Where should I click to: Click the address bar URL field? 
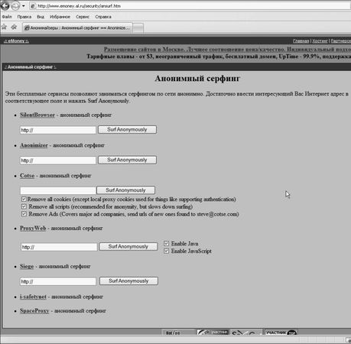pyautogui.click(x=190, y=6)
